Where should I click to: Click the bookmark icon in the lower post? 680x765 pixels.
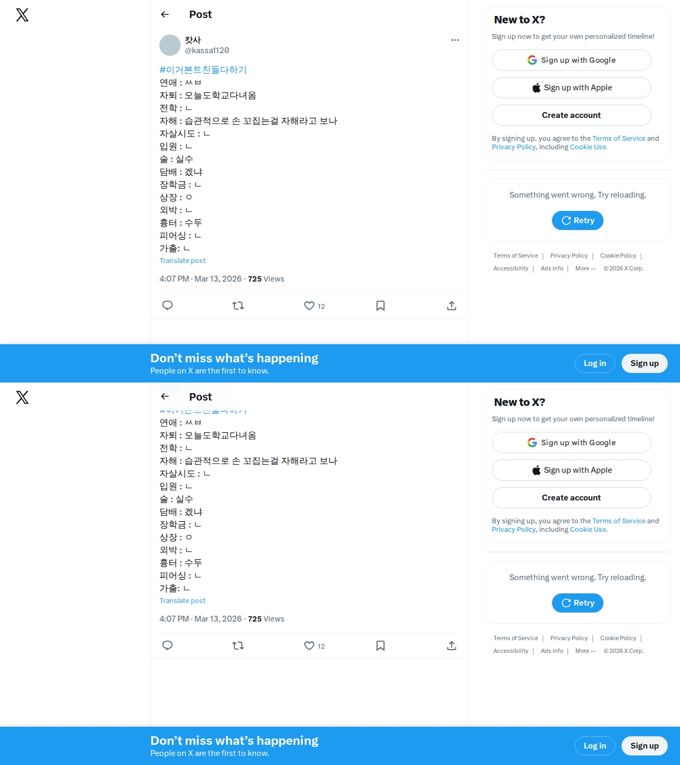(380, 645)
